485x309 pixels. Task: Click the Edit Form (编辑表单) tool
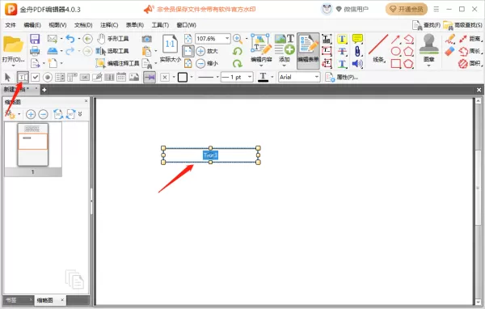coord(308,50)
